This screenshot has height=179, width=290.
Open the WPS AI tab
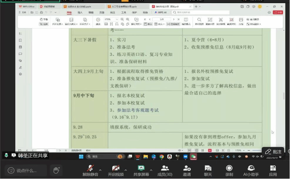click(161, 12)
